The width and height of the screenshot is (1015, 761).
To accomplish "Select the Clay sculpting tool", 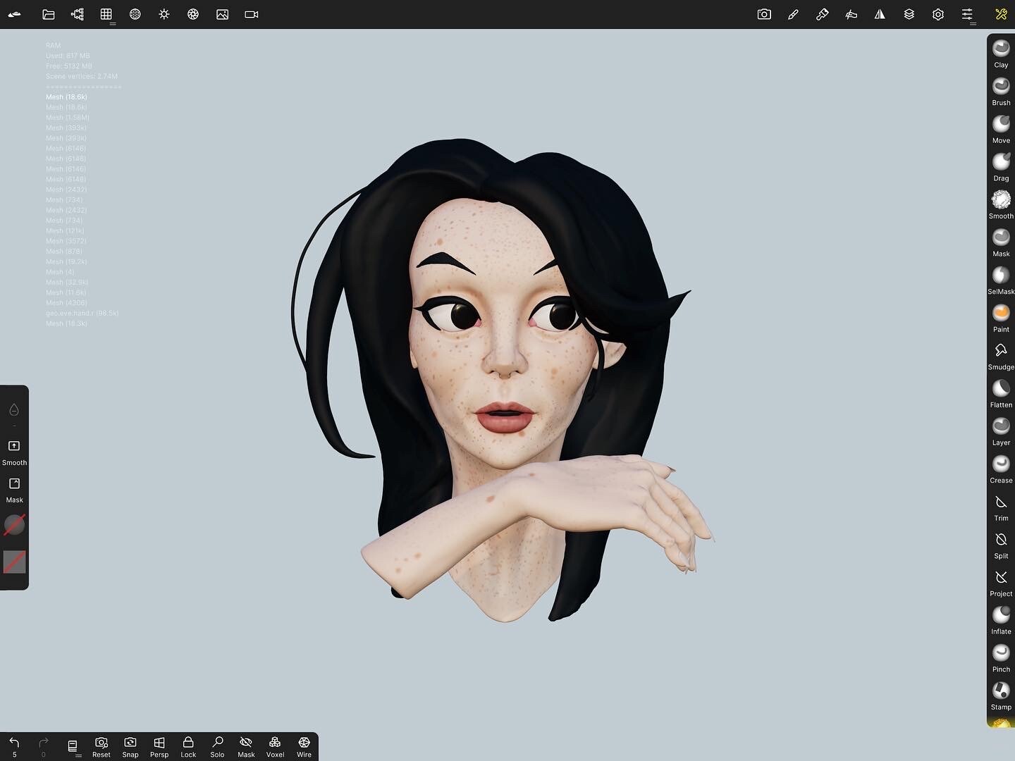I will [x=1000, y=48].
